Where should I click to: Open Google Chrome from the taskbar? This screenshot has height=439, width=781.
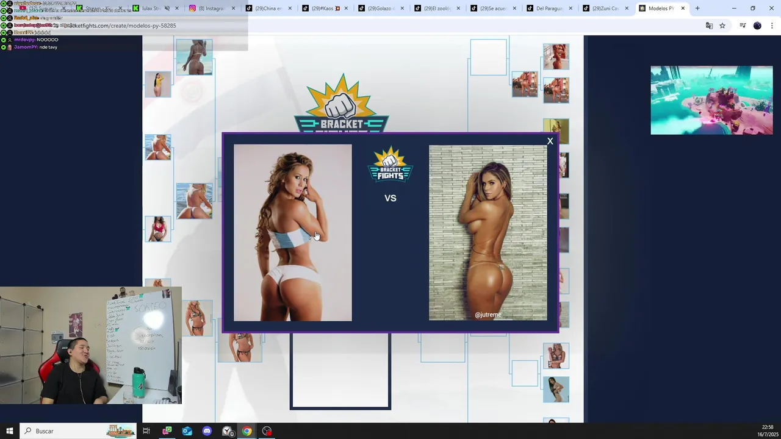[247, 431]
